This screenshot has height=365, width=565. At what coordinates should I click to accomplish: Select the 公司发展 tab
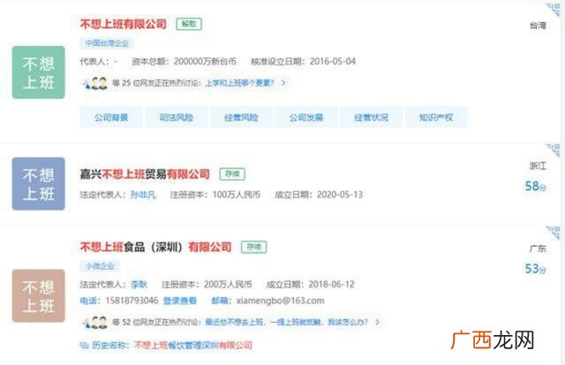(x=306, y=117)
